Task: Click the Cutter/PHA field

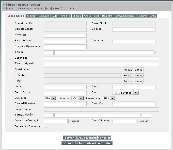Action: (x=134, y=24)
